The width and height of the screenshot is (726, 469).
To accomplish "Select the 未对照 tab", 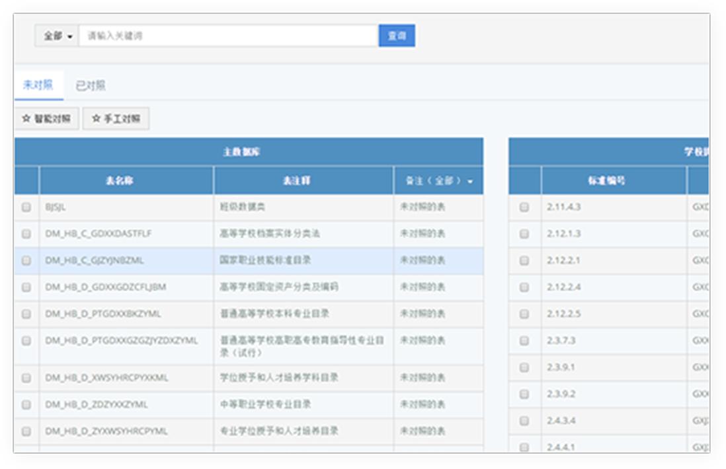I will pos(38,85).
